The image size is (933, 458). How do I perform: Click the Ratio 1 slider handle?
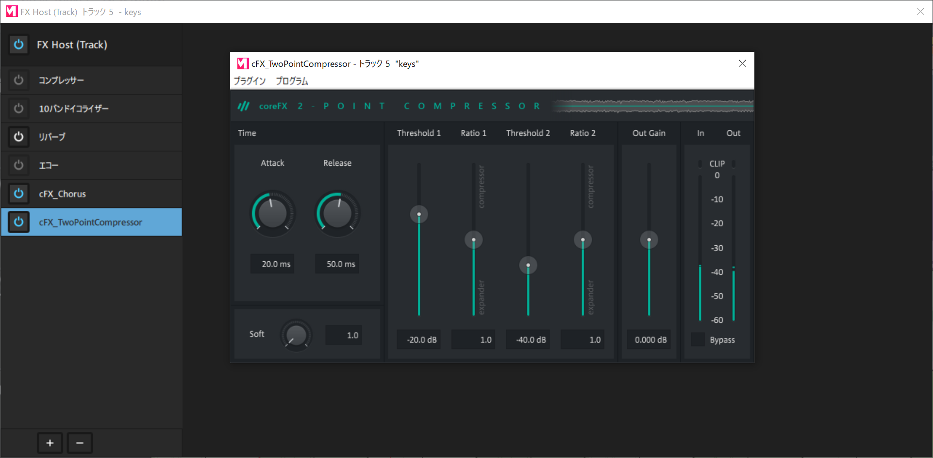(x=474, y=240)
